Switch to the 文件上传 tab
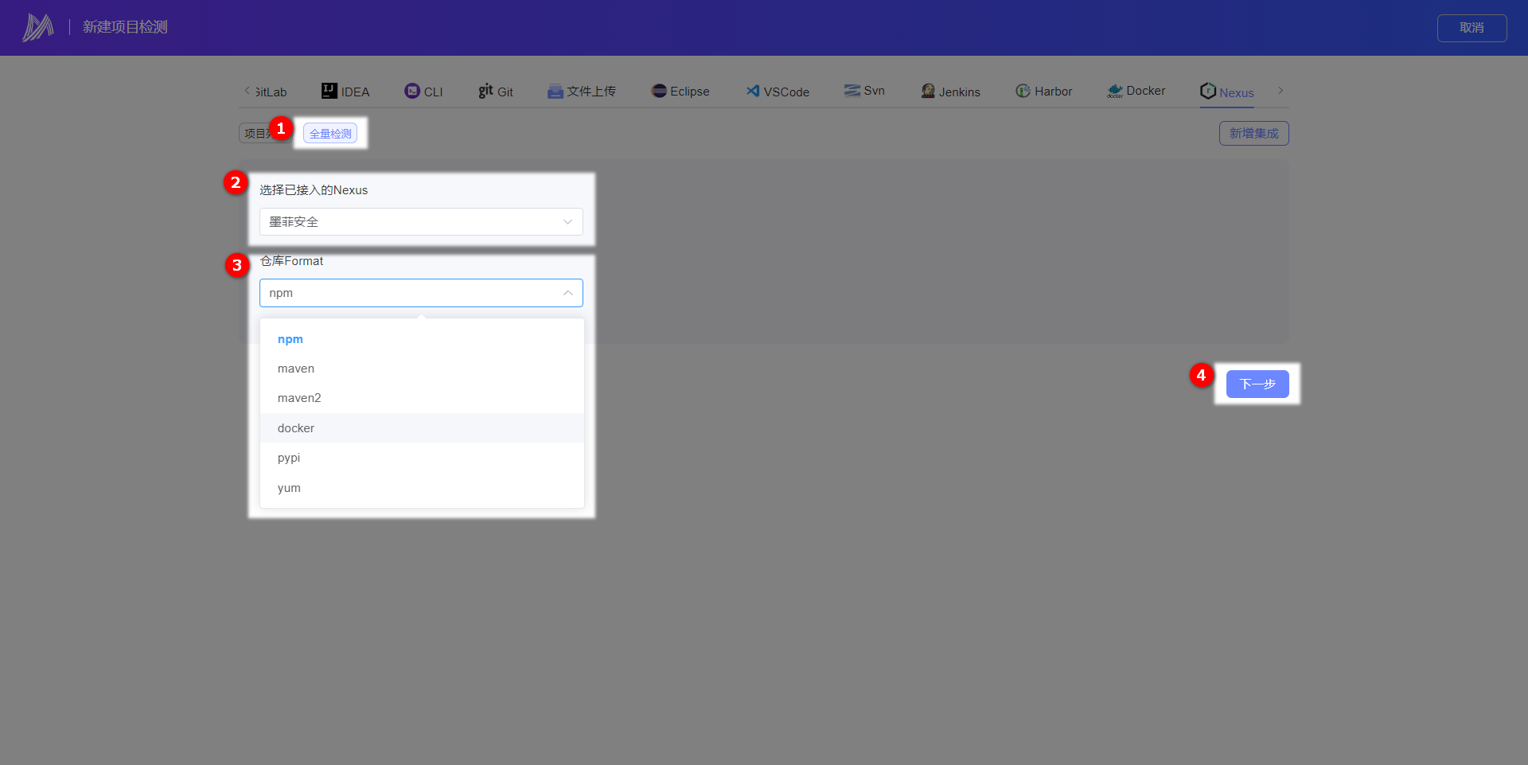Viewport: 1528px width, 765px height. [x=582, y=92]
